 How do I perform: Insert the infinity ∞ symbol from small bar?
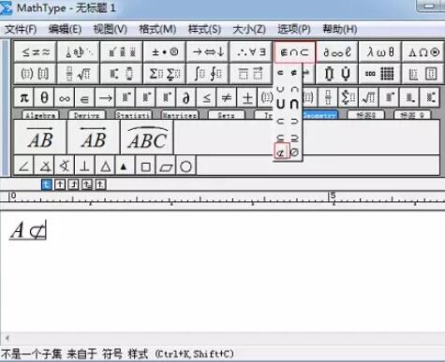[65, 98]
